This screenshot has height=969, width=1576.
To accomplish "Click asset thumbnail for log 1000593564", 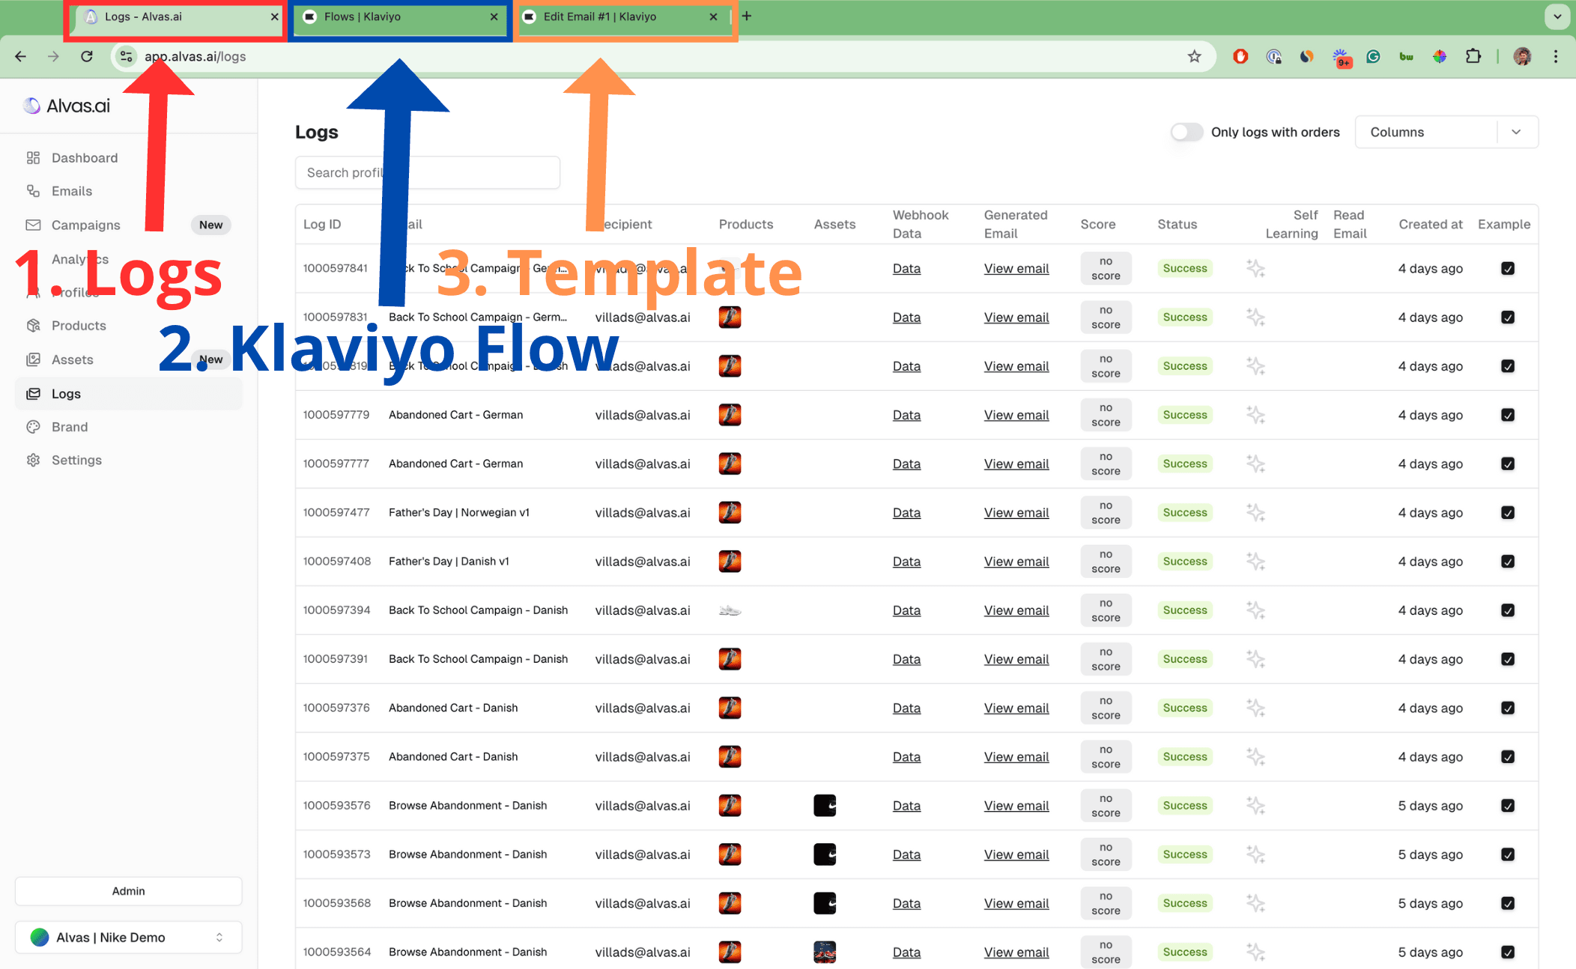I will click(x=825, y=953).
